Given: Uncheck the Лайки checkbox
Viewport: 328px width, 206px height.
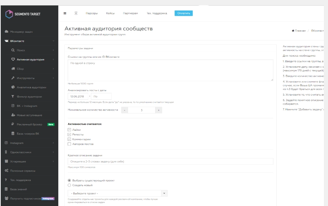Looking at the screenshot, I should click(69, 130).
